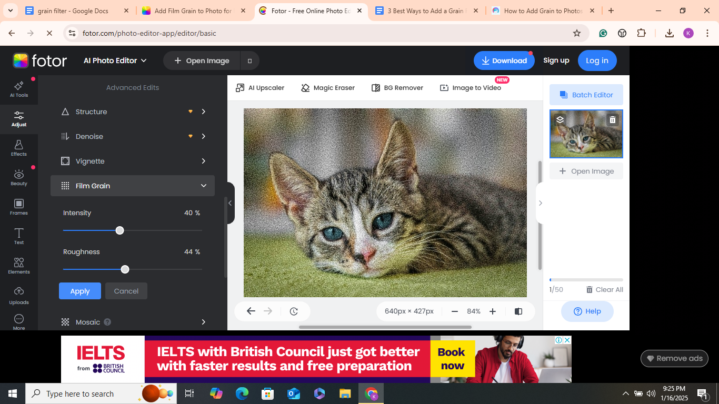Viewport: 719px width, 404px height.
Task: Expand the Structure adjustment section
Action: 203,112
